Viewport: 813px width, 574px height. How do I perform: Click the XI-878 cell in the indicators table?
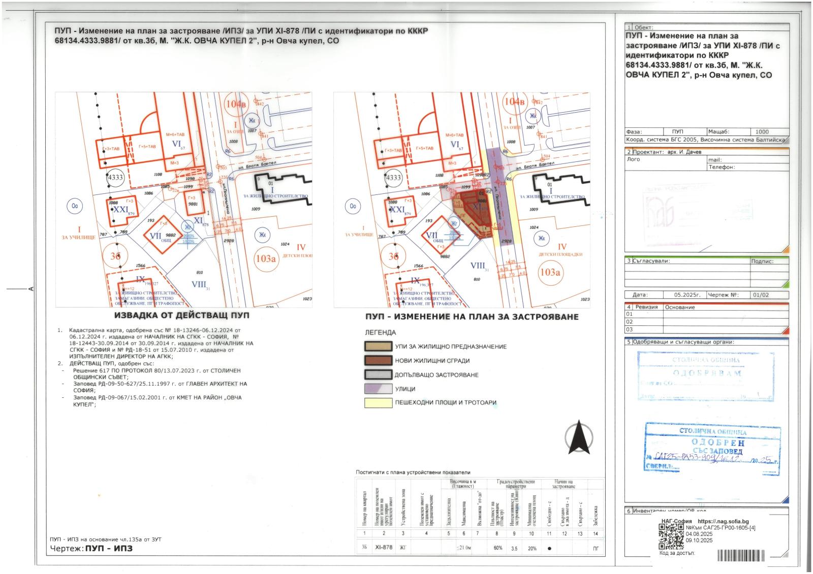(x=384, y=548)
